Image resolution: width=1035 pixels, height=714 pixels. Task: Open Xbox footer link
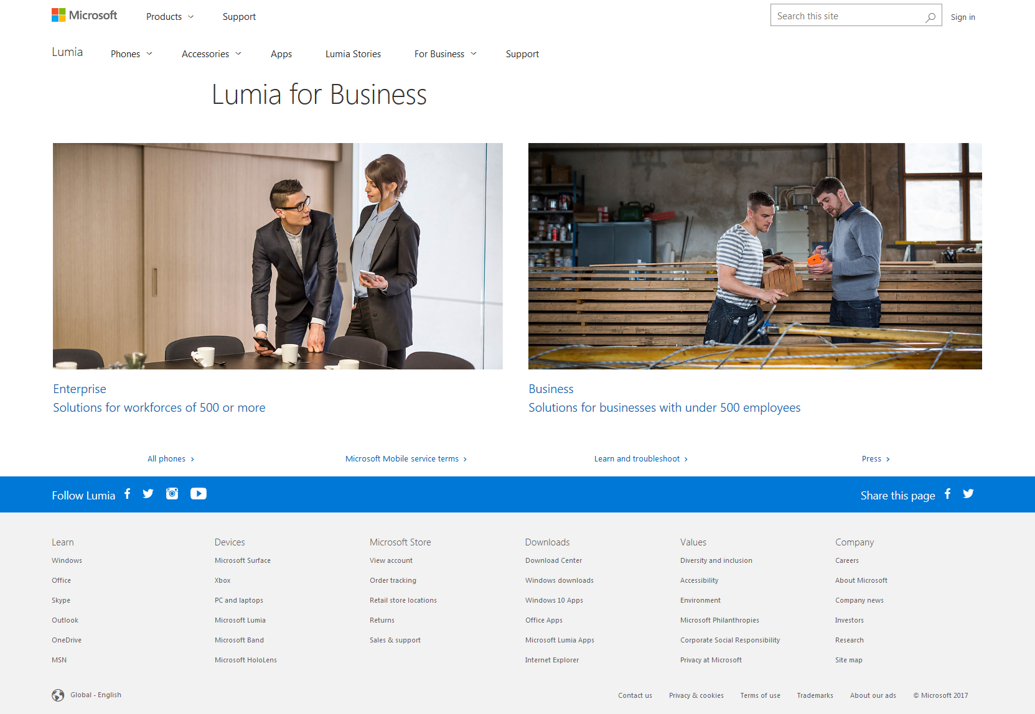coord(222,580)
